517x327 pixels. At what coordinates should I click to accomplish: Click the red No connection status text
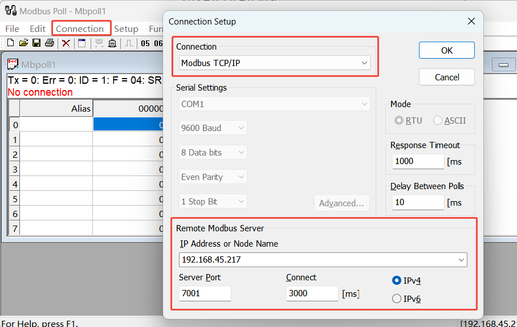tap(40, 92)
